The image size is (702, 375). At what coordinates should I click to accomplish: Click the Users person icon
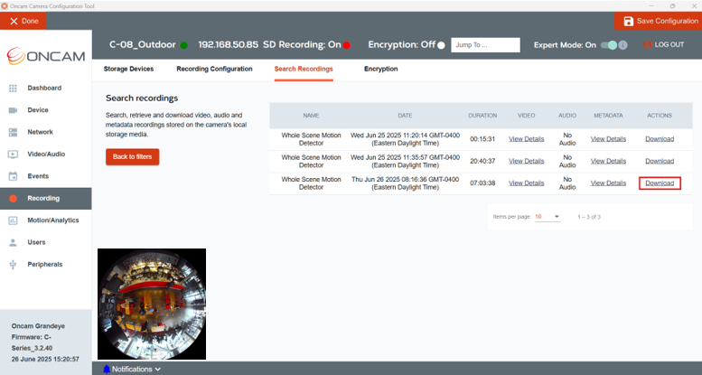13,242
